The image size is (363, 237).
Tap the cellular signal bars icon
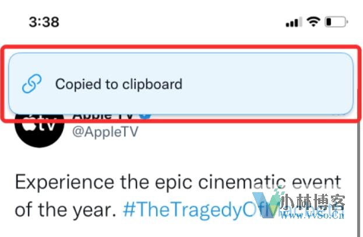294,22
